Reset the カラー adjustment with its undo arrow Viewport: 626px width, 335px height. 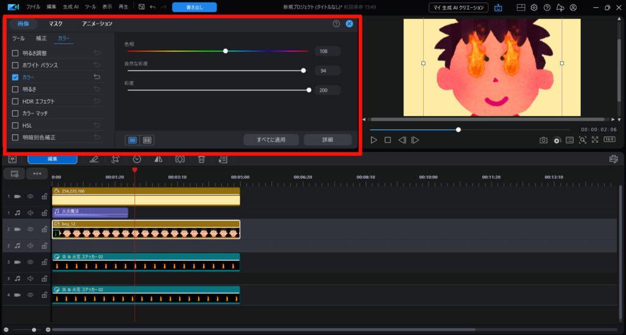(97, 77)
